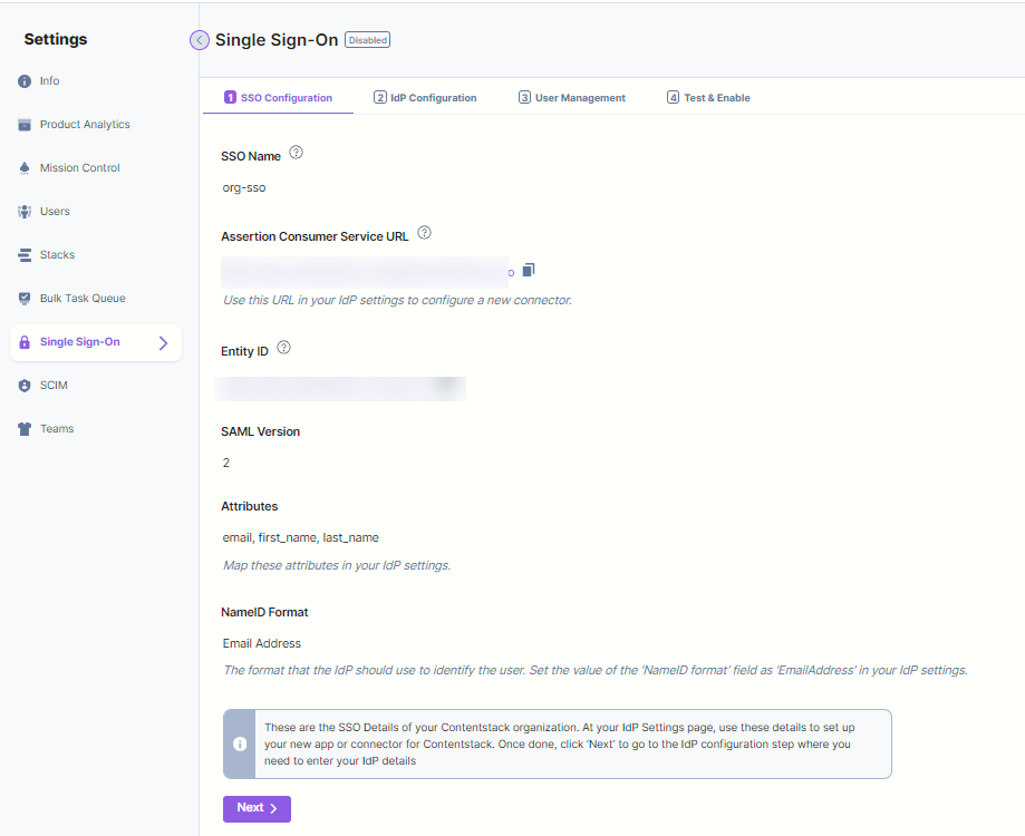Click the info icon in notice box
The image size is (1025, 836).
pyautogui.click(x=240, y=744)
